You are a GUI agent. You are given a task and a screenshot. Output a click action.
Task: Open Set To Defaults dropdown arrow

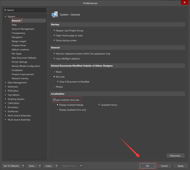click(23, 166)
